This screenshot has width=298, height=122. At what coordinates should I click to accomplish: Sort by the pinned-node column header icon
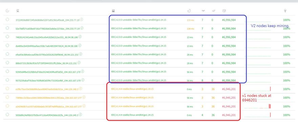point(7,11)
